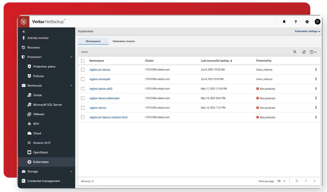Click the Cloud workload icon
The width and height of the screenshot is (327, 192).
tap(29, 133)
